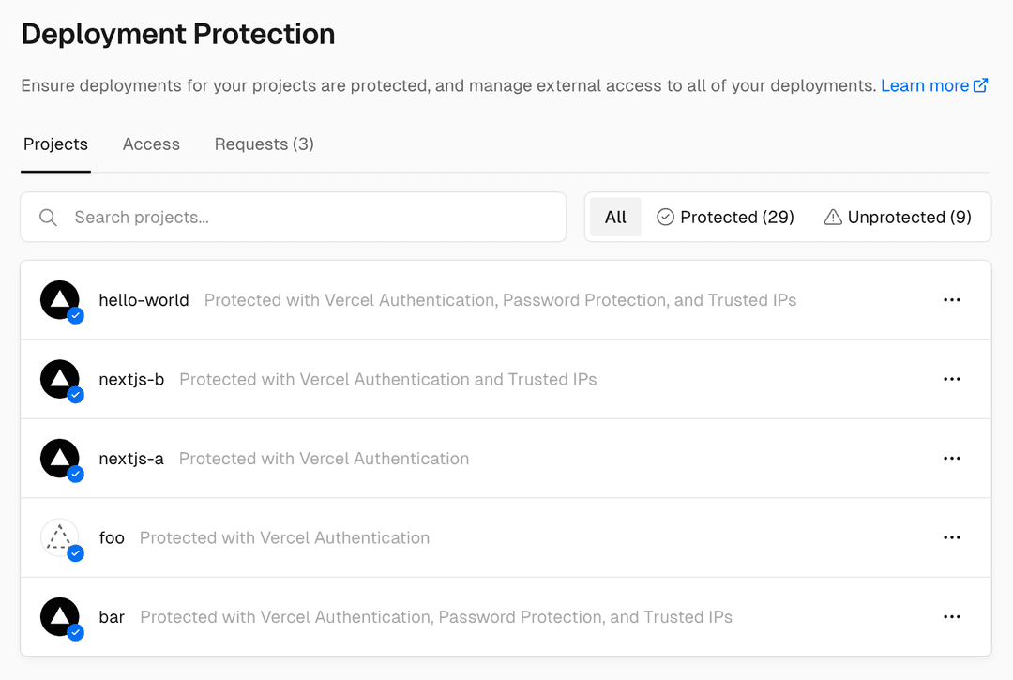Click the hello-world project avatar icon
Image resolution: width=1013 pixels, height=680 pixels.
pyautogui.click(x=59, y=298)
